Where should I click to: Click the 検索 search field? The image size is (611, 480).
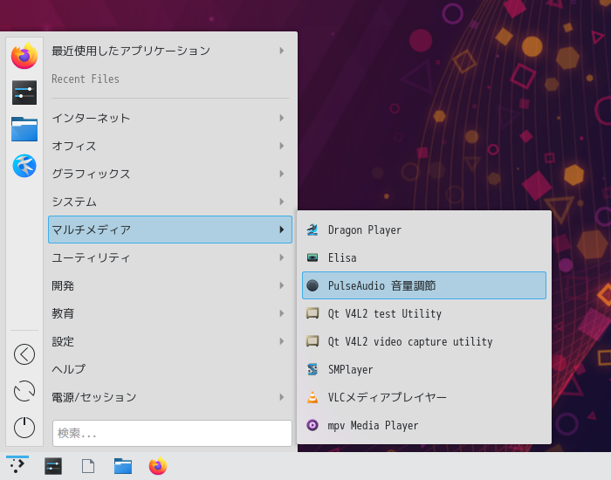click(172, 433)
